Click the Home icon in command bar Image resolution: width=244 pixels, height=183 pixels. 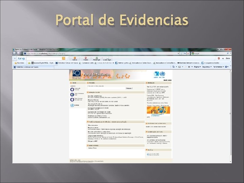point(174,67)
